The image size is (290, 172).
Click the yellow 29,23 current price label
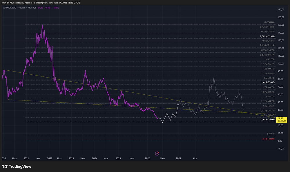tap(282, 120)
